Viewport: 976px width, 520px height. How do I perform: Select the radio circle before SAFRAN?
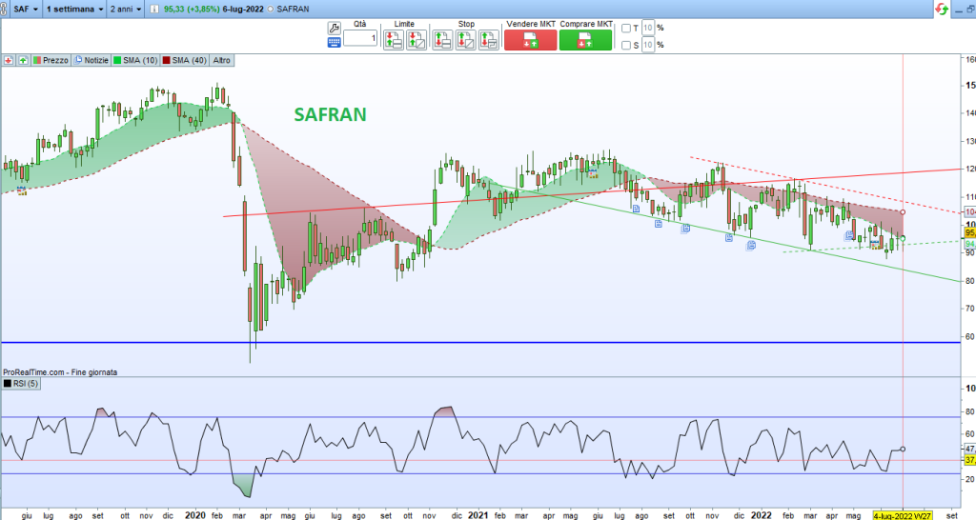click(x=270, y=10)
